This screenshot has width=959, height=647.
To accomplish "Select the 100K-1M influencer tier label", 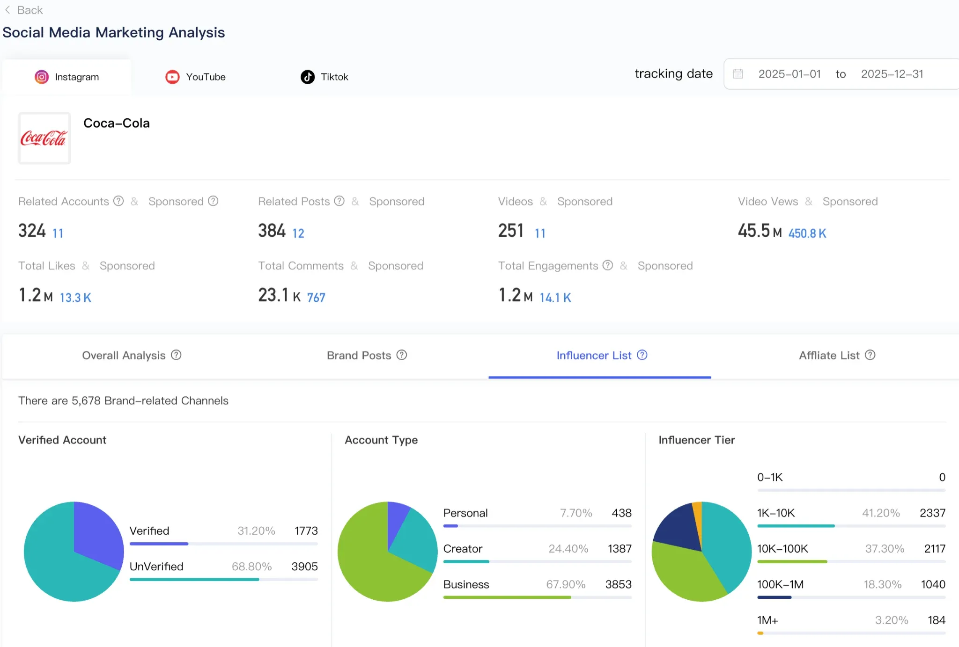I will (781, 584).
